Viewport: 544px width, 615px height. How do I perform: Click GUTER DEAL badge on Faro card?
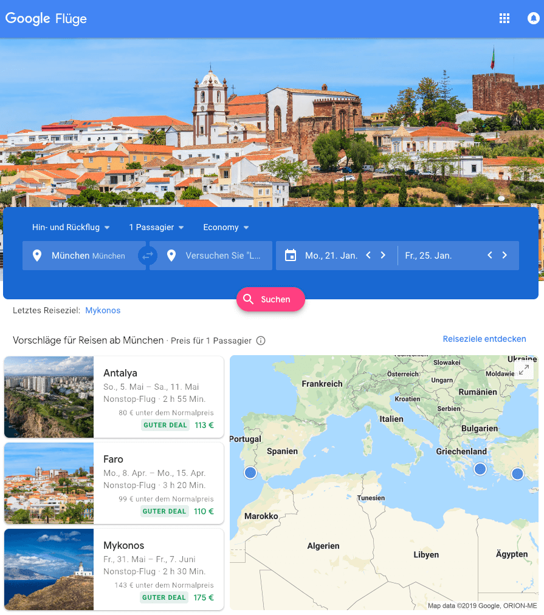pyautogui.click(x=164, y=511)
